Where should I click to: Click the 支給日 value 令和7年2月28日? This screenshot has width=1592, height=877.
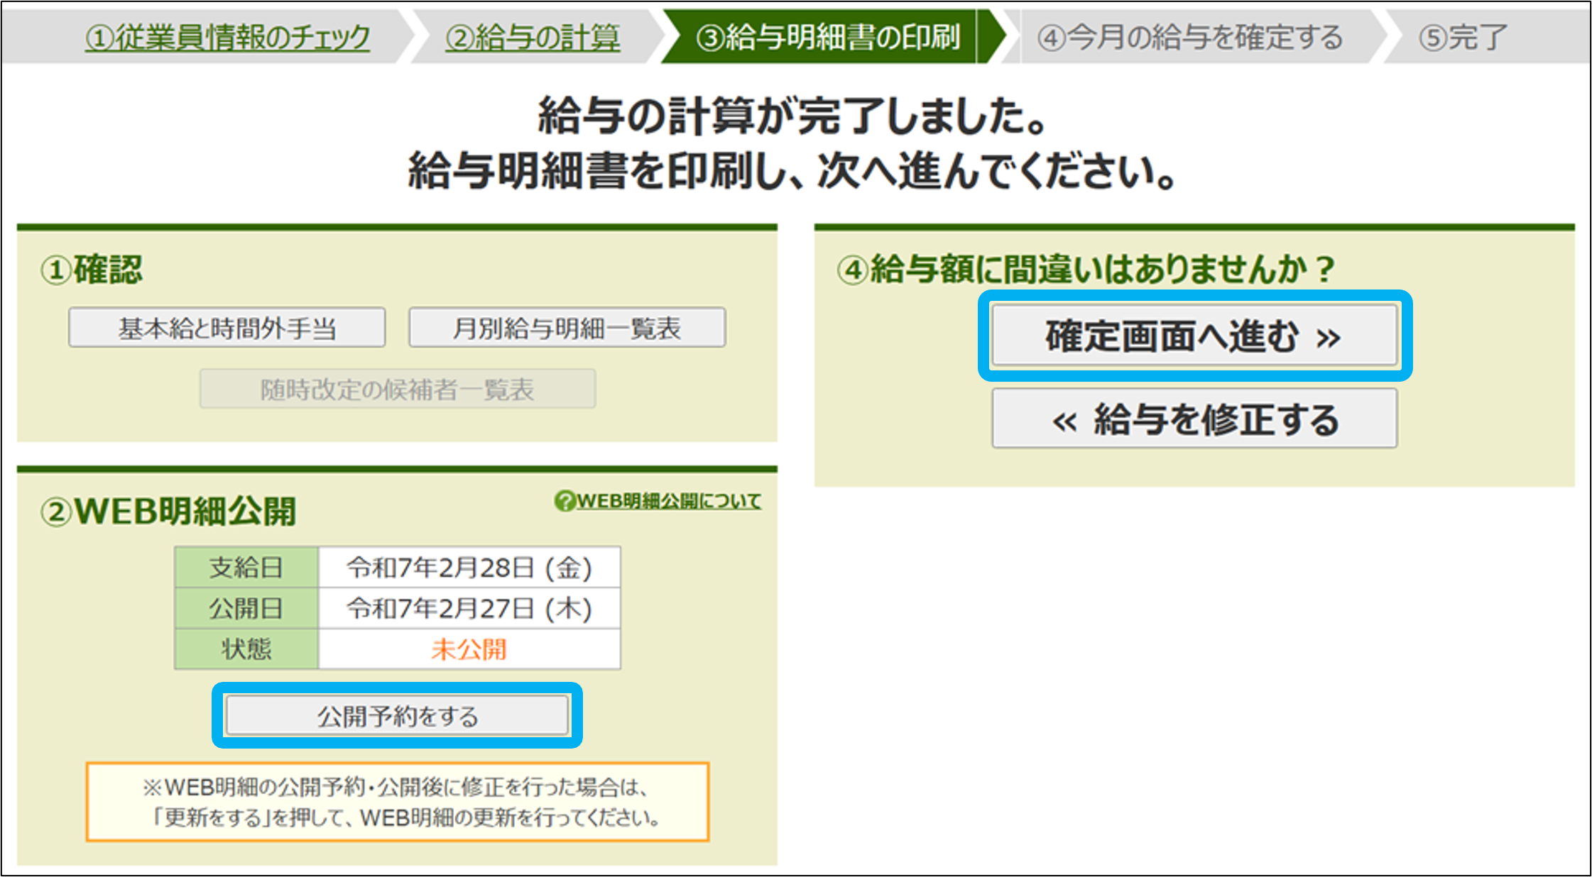tap(469, 568)
